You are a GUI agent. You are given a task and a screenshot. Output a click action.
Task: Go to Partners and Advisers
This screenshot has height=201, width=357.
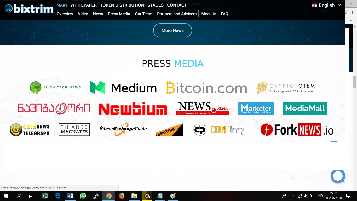tap(177, 14)
